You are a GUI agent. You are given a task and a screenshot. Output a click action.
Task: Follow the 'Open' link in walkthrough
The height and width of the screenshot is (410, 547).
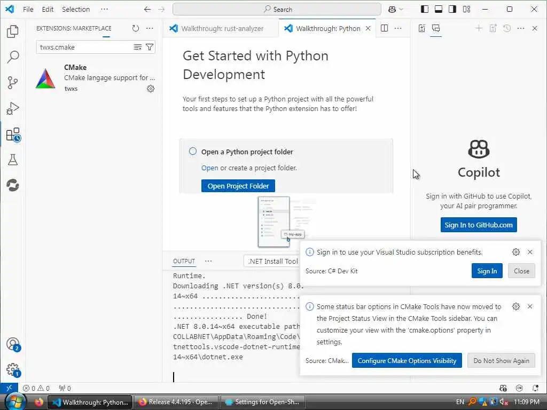pos(209,168)
